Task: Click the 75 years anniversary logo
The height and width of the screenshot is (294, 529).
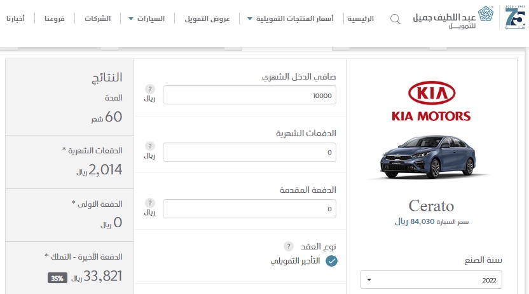Action: click(515, 17)
